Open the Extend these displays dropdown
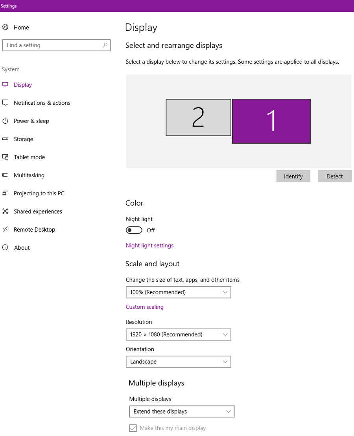Viewport: 354px width, 436px height. [182, 412]
